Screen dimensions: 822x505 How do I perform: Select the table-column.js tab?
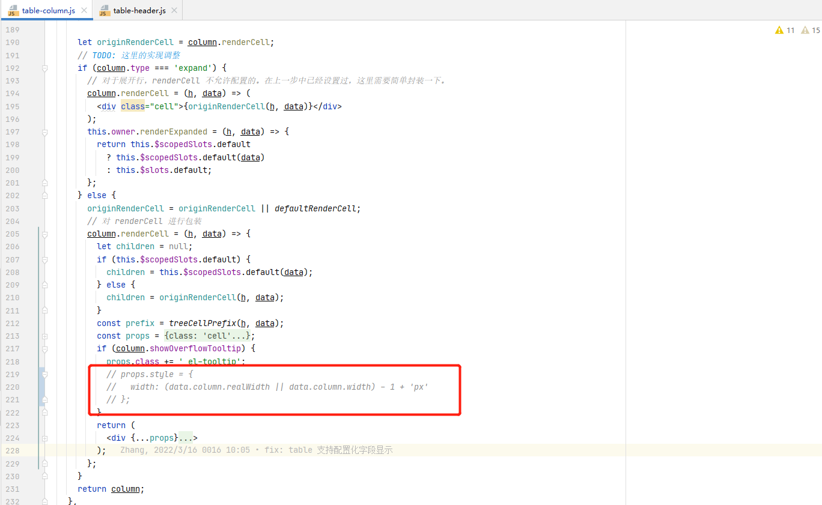click(48, 11)
